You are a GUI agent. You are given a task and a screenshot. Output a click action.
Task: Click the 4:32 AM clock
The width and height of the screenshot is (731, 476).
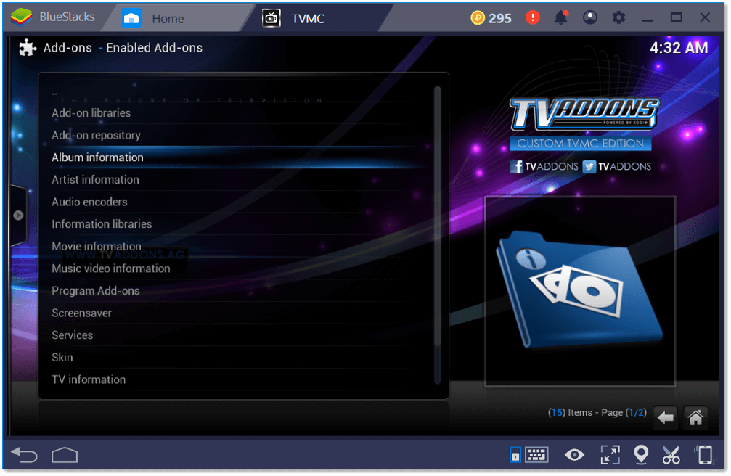(x=679, y=48)
